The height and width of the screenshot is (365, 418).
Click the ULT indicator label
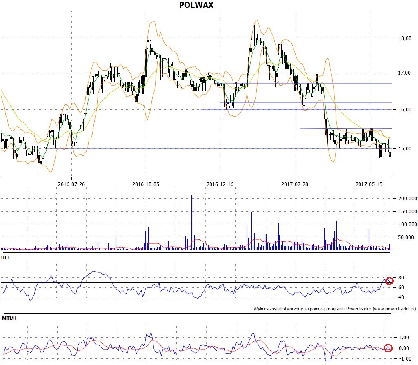click(6, 258)
